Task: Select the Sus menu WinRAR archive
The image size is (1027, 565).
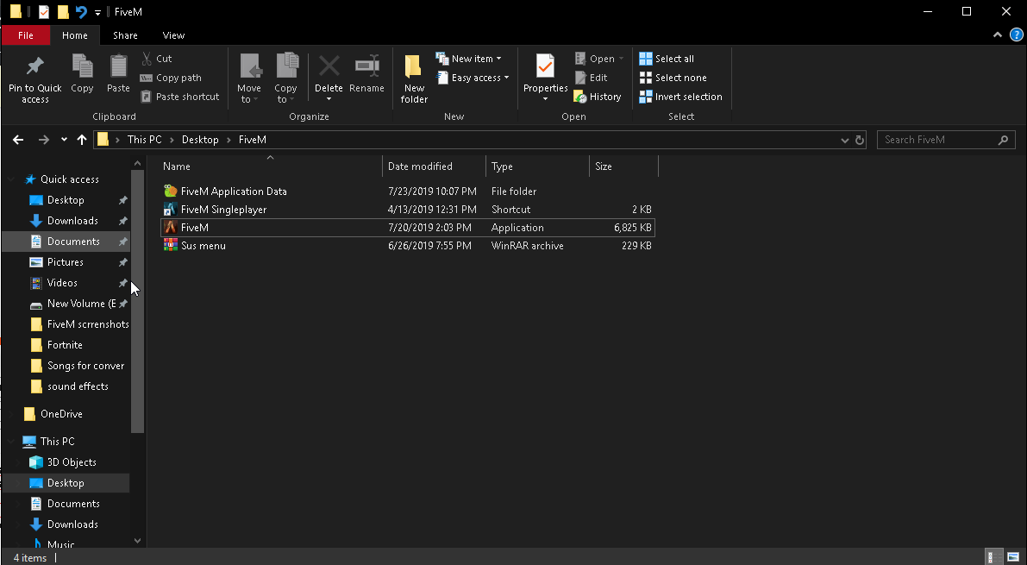Action: [x=204, y=246]
